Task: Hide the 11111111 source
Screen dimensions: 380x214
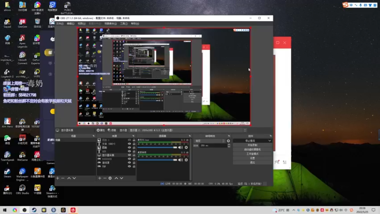Action: tap(129, 159)
